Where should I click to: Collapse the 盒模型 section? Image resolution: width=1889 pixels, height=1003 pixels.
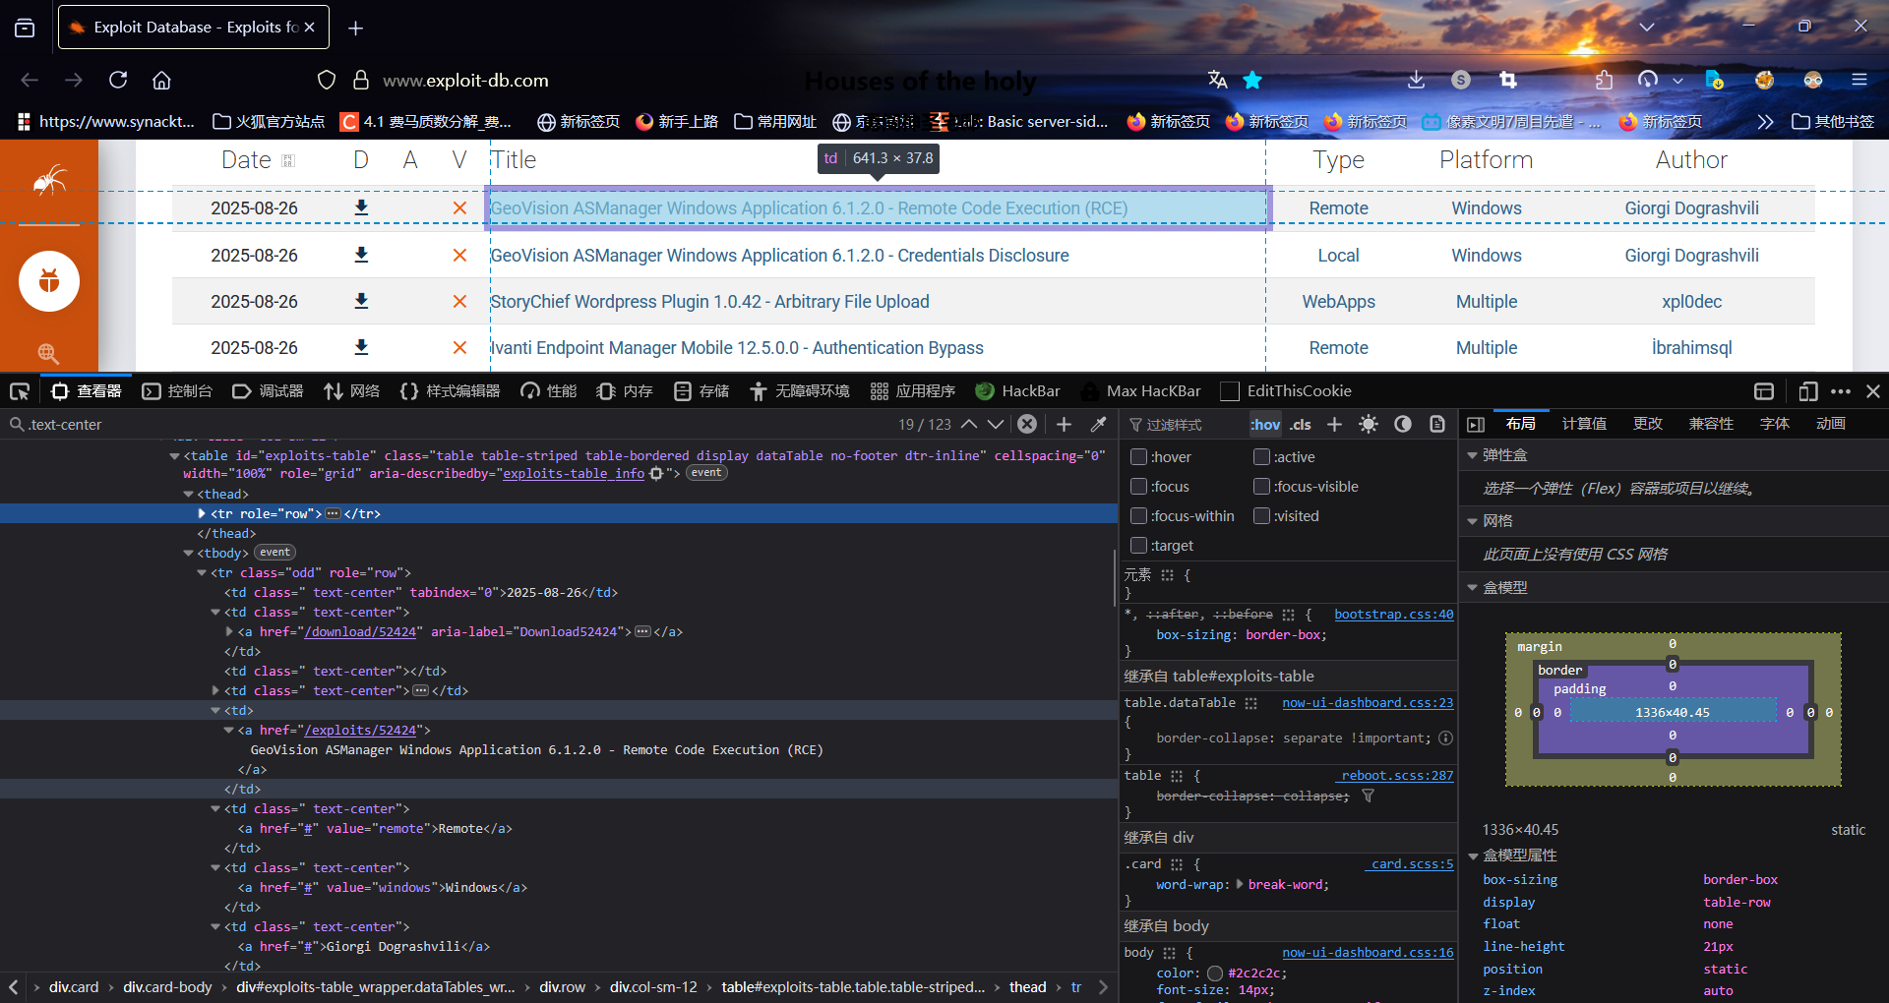1472,588
